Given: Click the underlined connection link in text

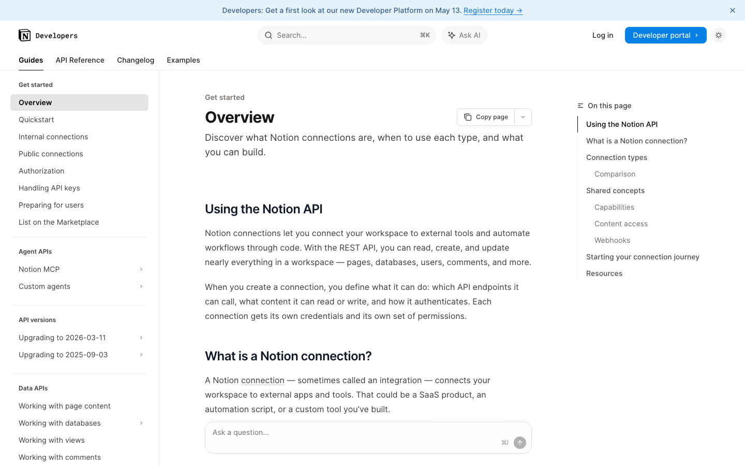Looking at the screenshot, I should [263, 380].
